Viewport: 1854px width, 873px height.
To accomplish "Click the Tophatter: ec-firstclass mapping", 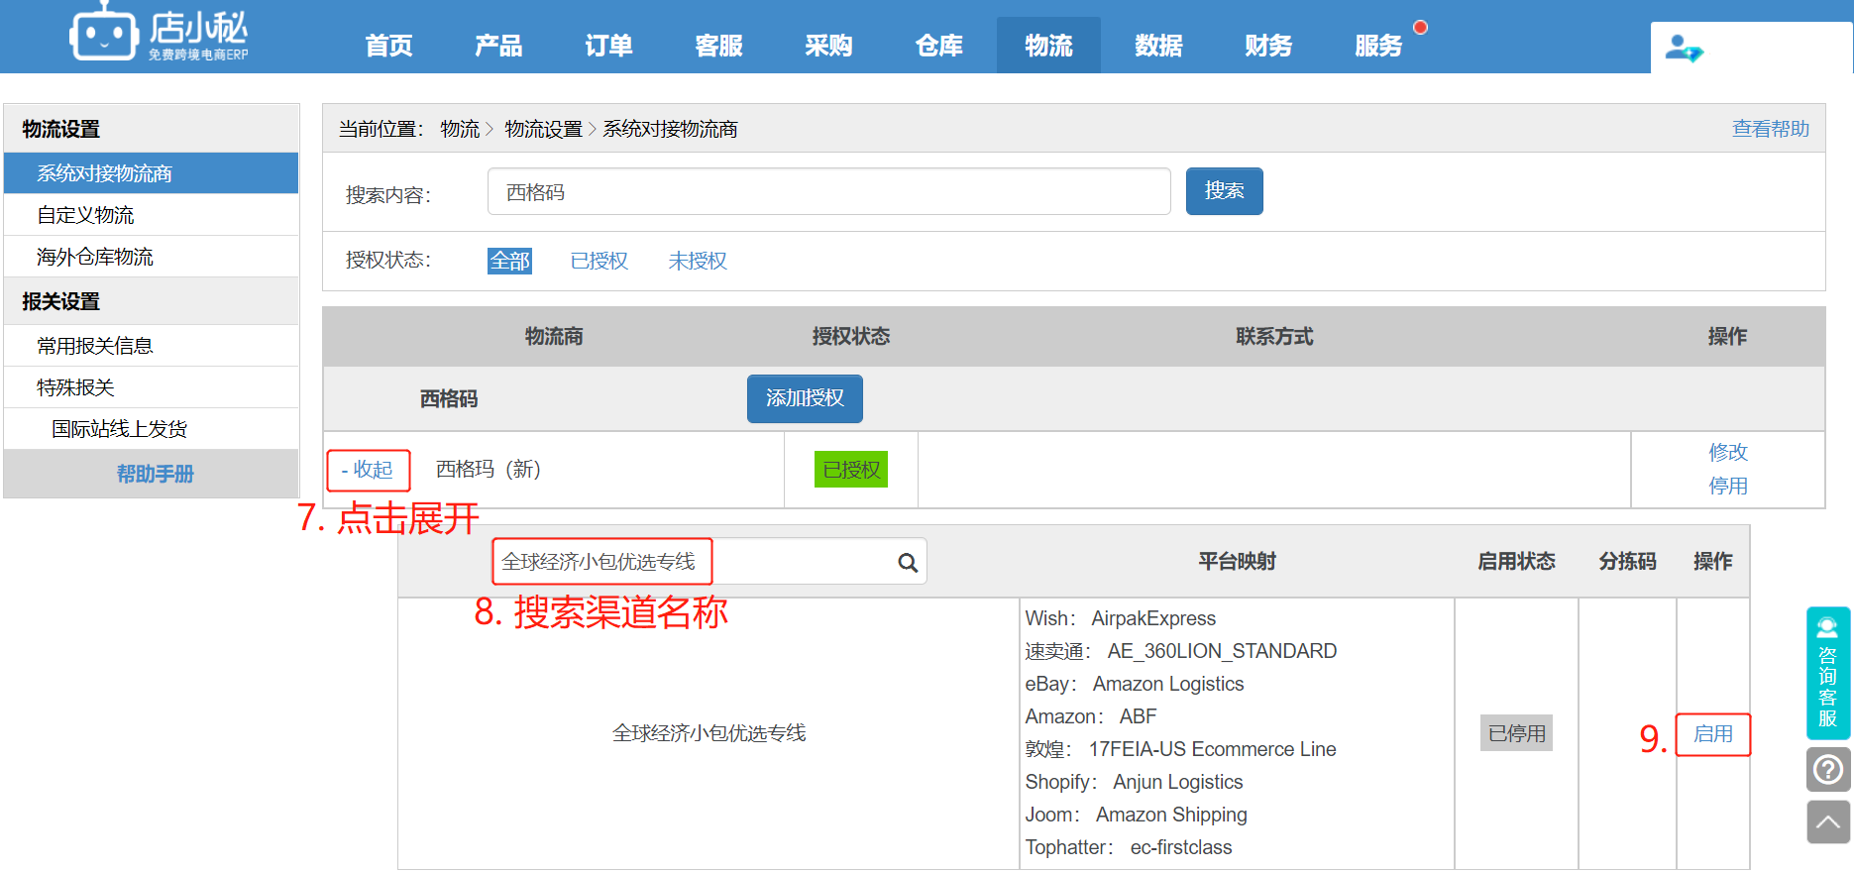I will pos(1128,847).
